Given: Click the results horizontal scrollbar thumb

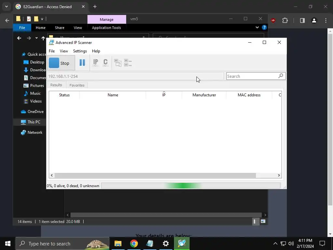Looking at the screenshot, I should point(155,175).
